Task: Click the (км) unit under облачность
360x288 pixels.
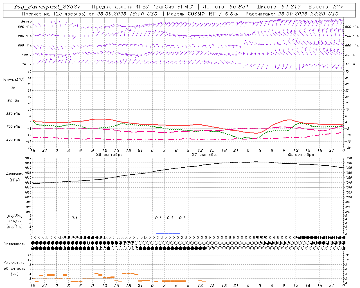Action: tap(14, 274)
